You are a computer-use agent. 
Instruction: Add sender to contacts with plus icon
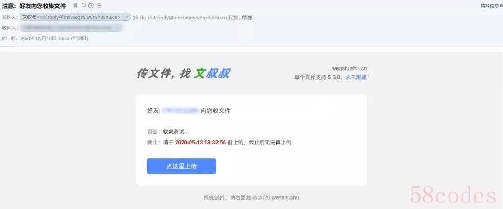point(127,17)
